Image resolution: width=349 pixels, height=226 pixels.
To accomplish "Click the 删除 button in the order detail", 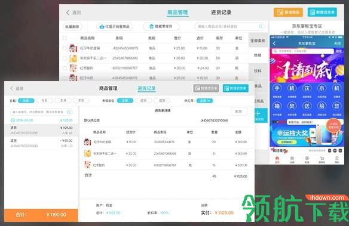I will pos(238,112).
